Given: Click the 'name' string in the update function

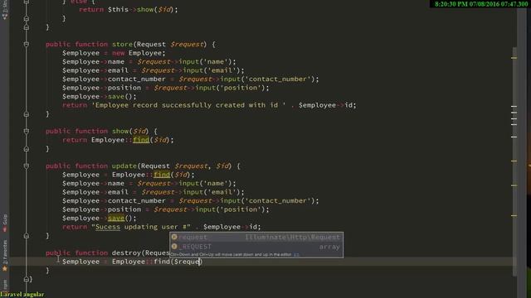Looking at the screenshot, I should 216,184.
